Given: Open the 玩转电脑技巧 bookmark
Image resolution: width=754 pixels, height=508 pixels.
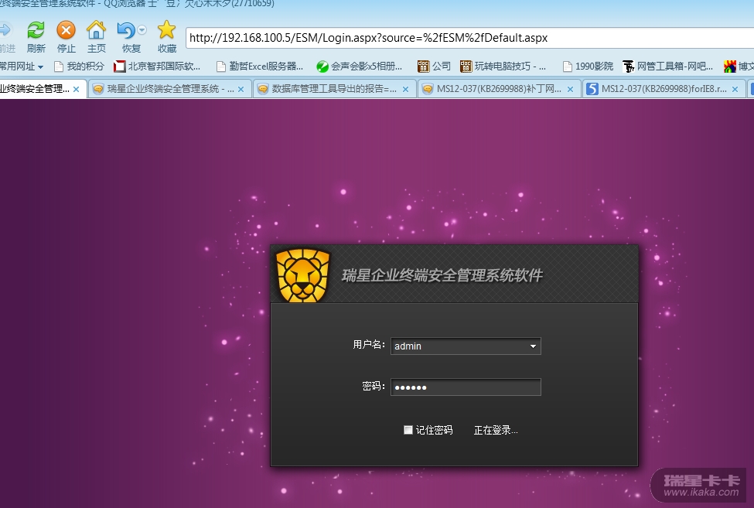Looking at the screenshot, I should click(503, 66).
